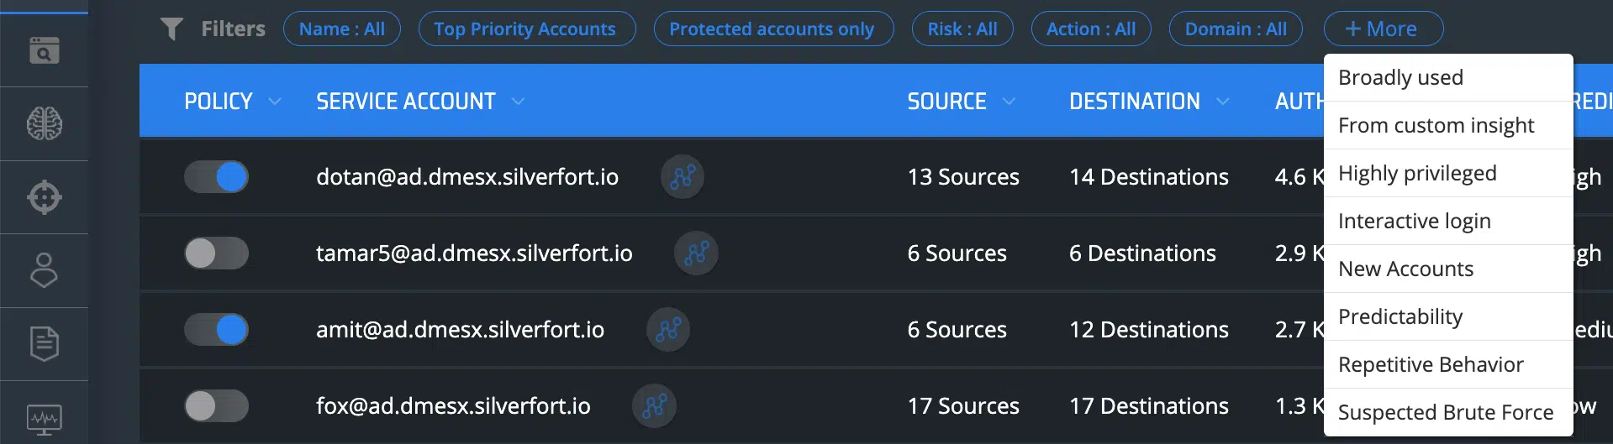Open the brain insights sidebar icon
This screenshot has height=444, width=1613.
pyautogui.click(x=44, y=124)
